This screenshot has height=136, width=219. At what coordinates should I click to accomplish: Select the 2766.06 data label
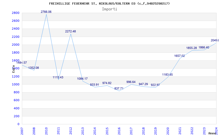46,12
